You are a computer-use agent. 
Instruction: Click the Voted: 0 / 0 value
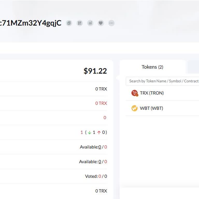(x=96, y=176)
